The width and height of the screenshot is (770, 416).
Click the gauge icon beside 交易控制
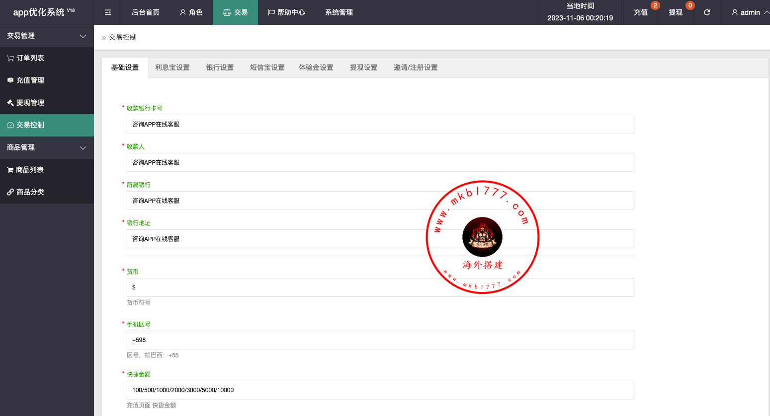(10, 125)
